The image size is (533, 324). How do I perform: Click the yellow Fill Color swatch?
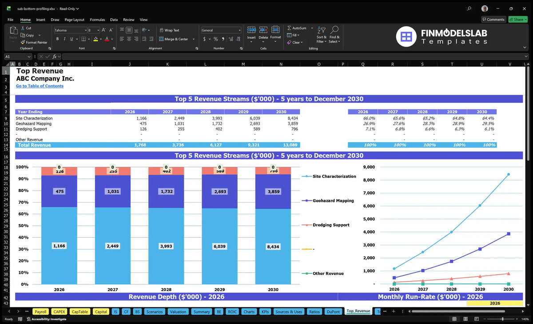(95, 39)
